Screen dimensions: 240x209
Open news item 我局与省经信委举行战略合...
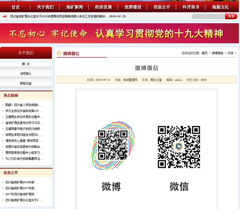click(x=24, y=147)
